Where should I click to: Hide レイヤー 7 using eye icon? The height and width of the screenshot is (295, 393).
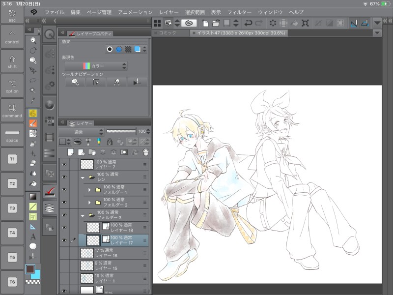tap(64, 164)
